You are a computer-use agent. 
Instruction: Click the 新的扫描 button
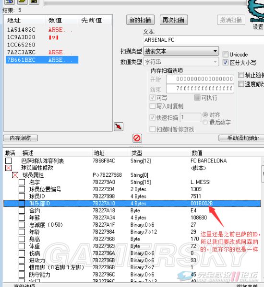point(140,20)
